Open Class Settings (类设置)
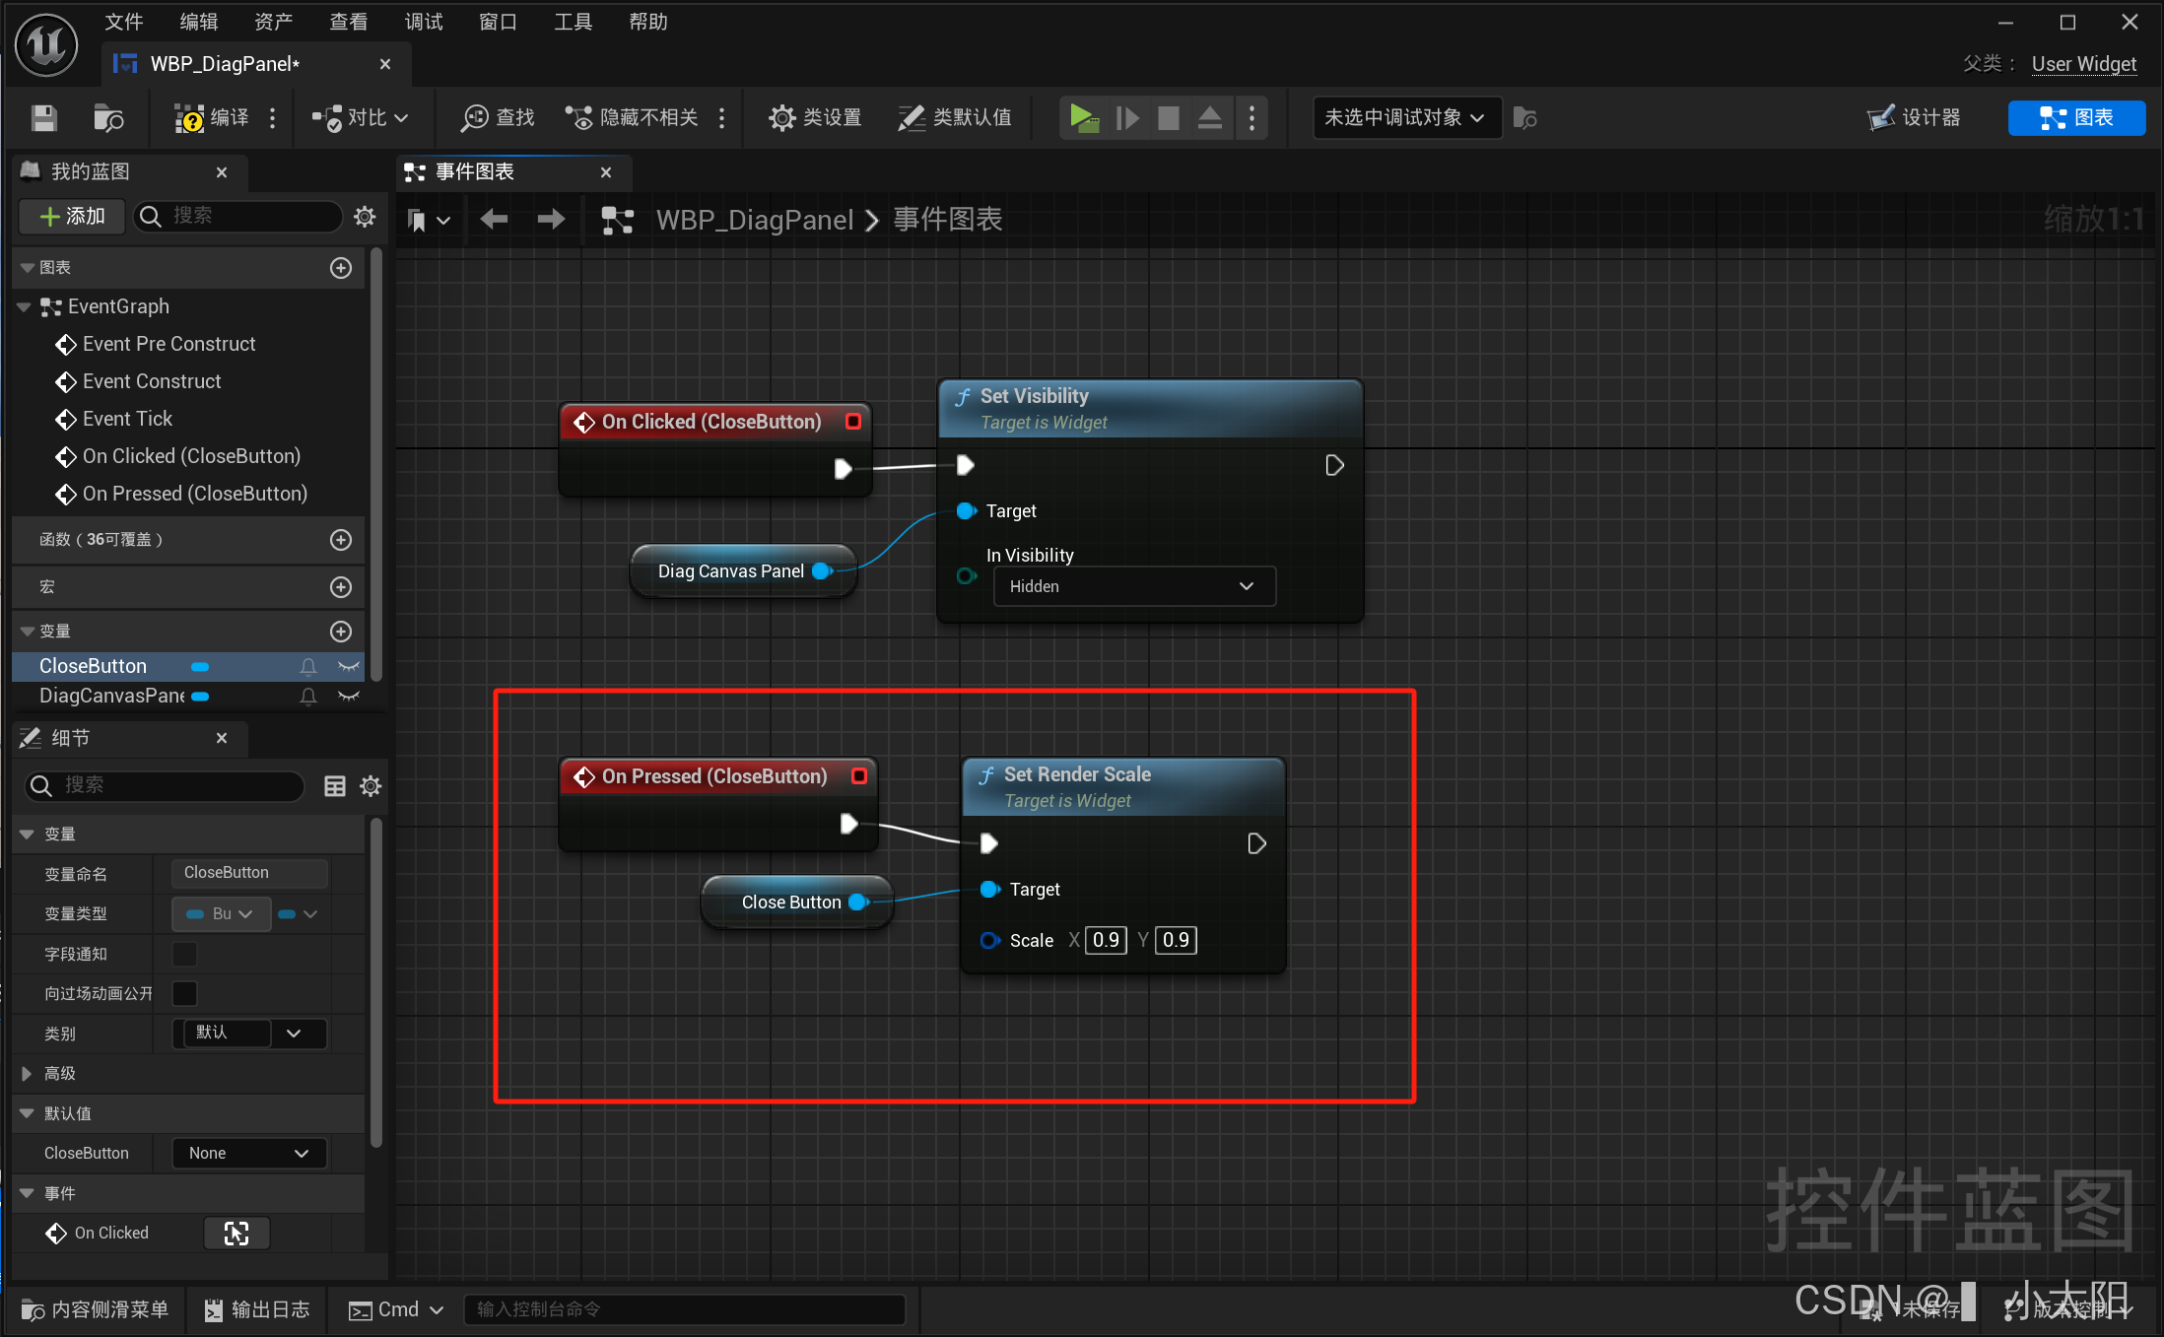Image resolution: width=2164 pixels, height=1337 pixels. point(815,118)
